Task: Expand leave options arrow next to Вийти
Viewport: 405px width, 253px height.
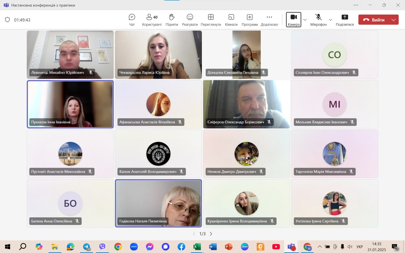Action: pos(394,20)
